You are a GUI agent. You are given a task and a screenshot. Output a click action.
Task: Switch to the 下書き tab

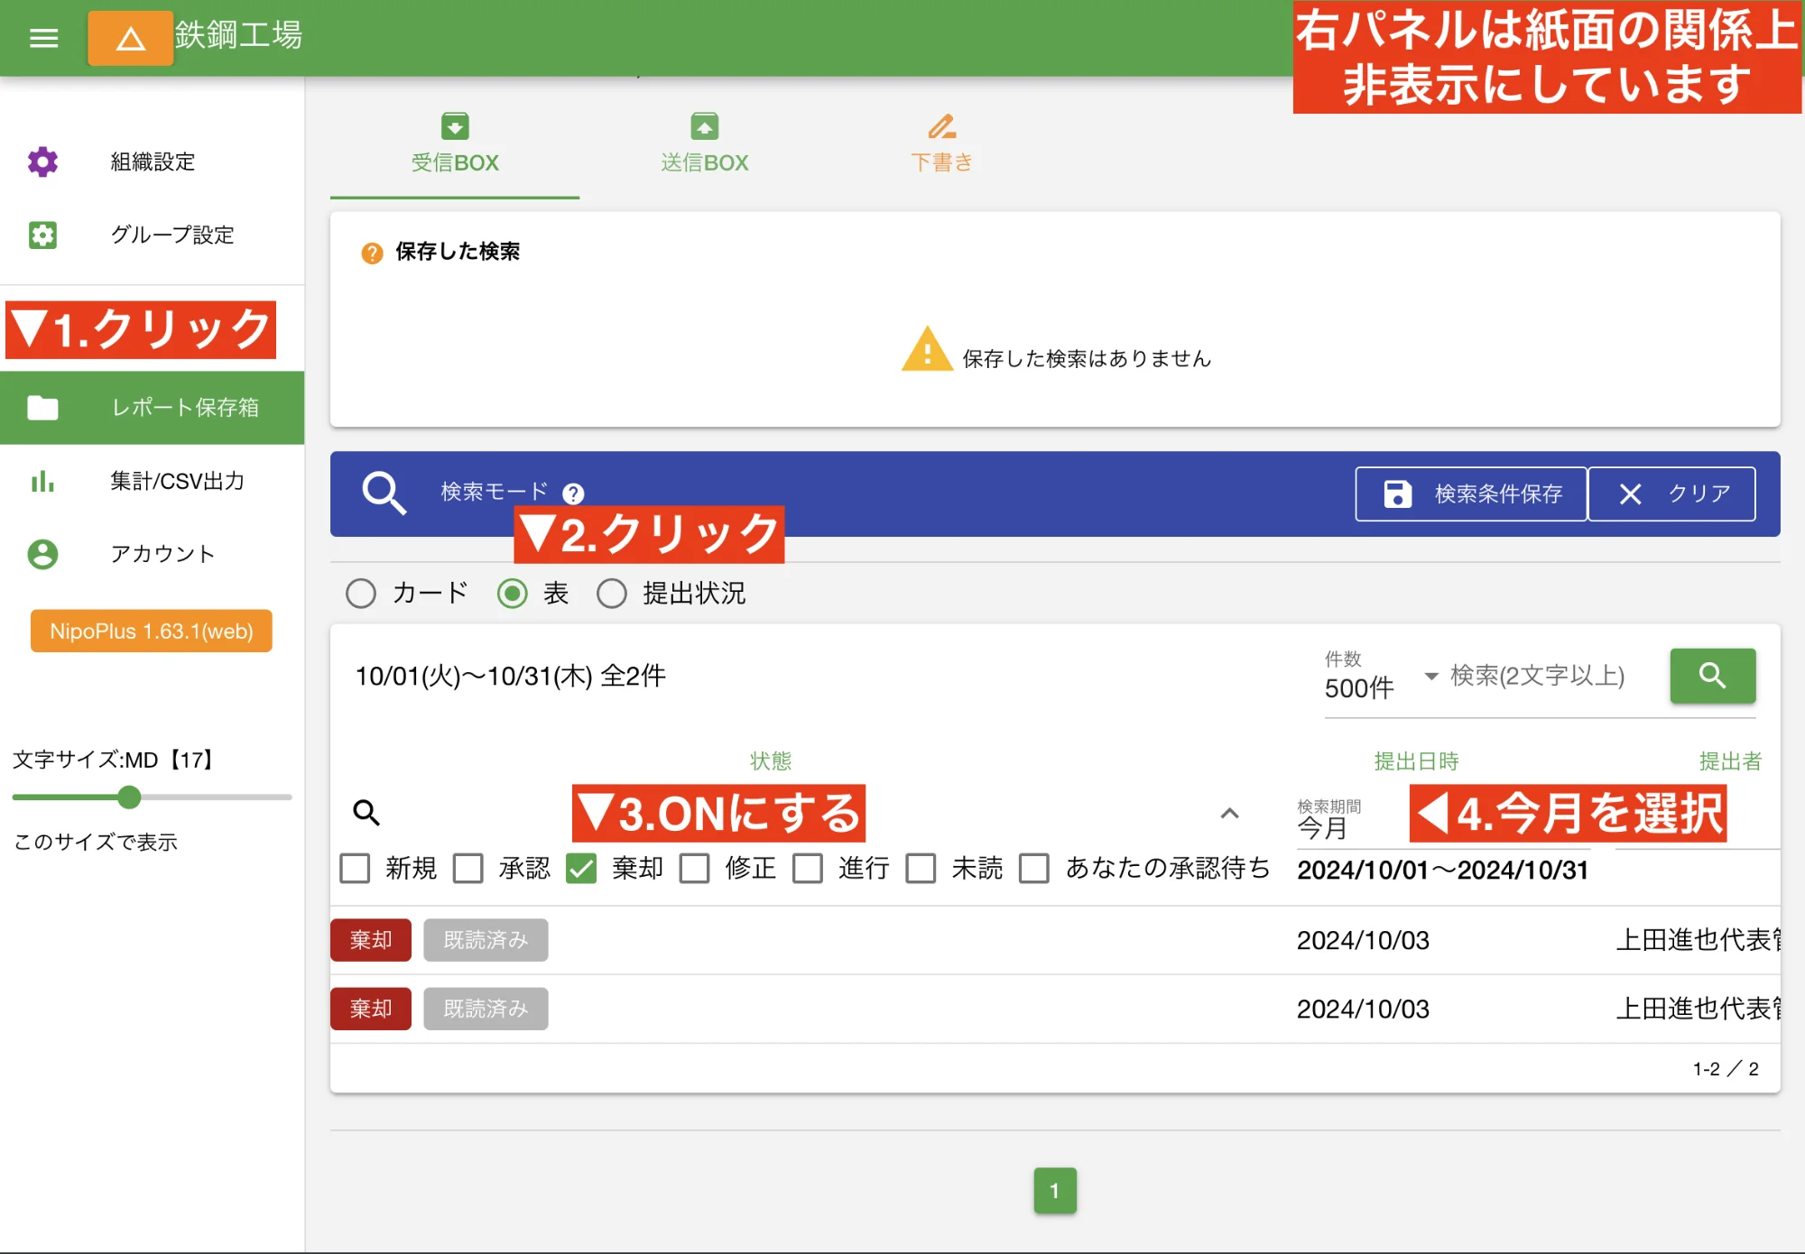pyautogui.click(x=941, y=144)
